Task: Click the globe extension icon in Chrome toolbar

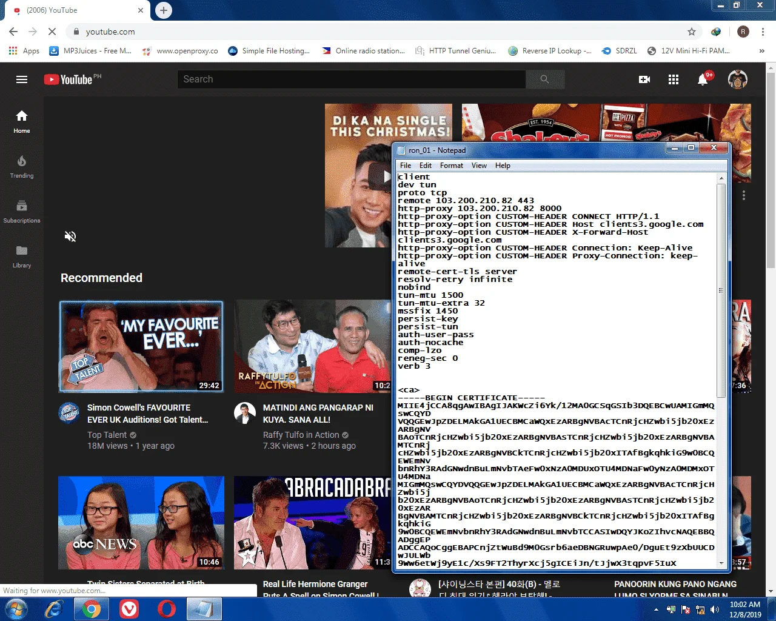Action: (716, 32)
